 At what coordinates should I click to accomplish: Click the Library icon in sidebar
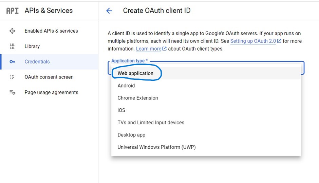click(13, 46)
